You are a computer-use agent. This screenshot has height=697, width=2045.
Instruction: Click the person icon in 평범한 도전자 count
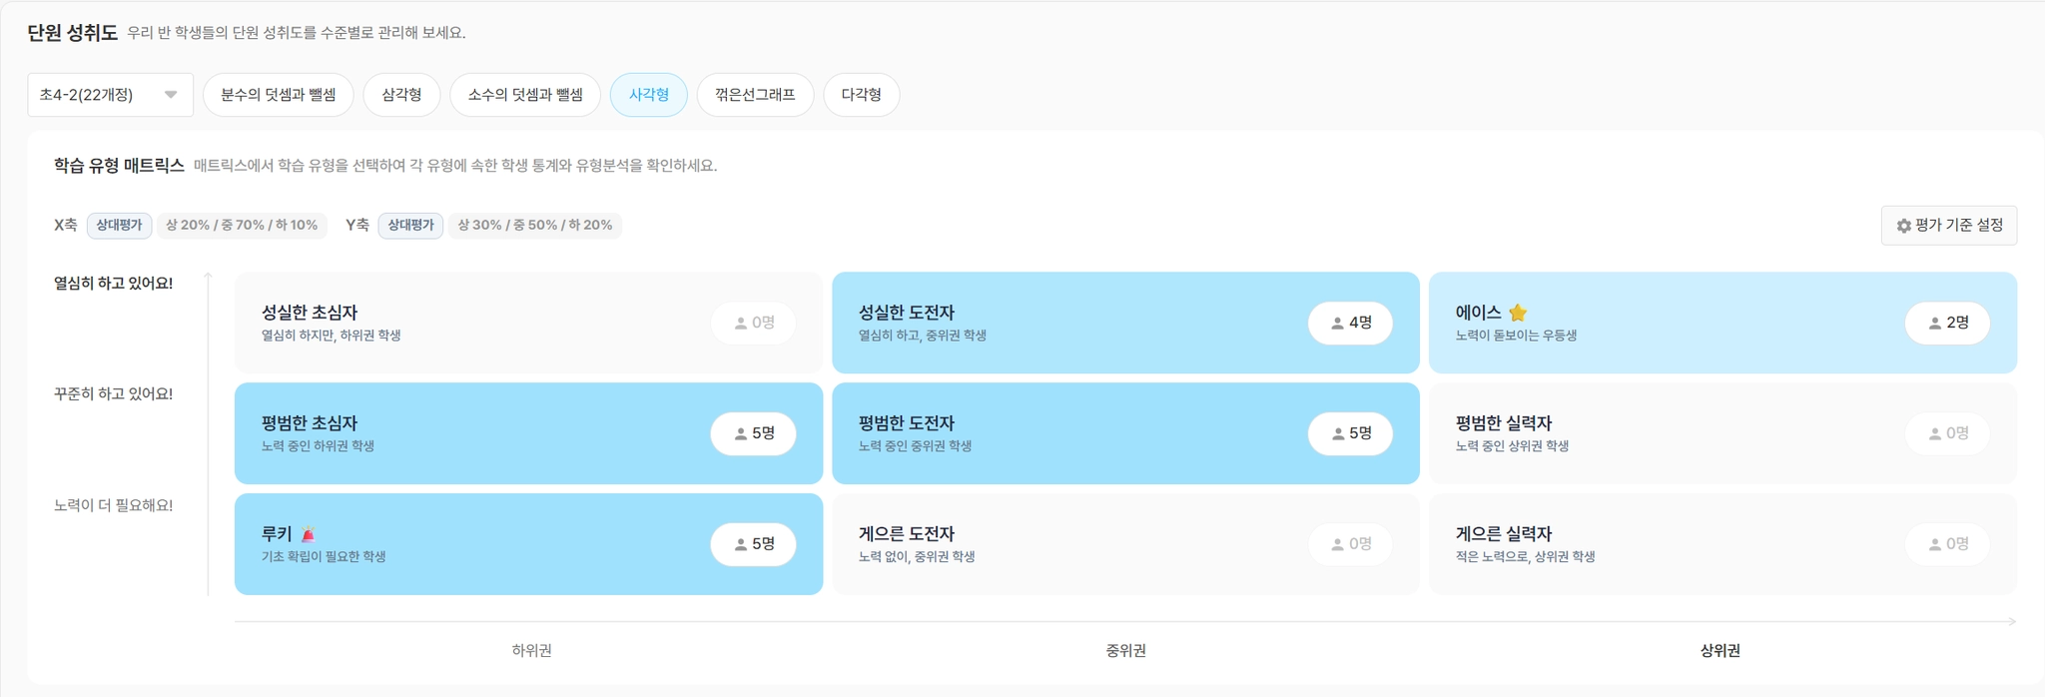(x=1337, y=434)
